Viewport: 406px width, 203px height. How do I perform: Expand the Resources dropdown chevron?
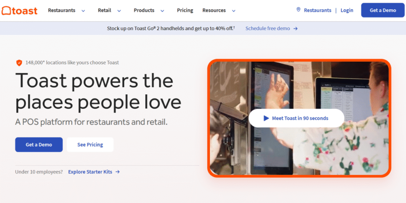point(234,11)
